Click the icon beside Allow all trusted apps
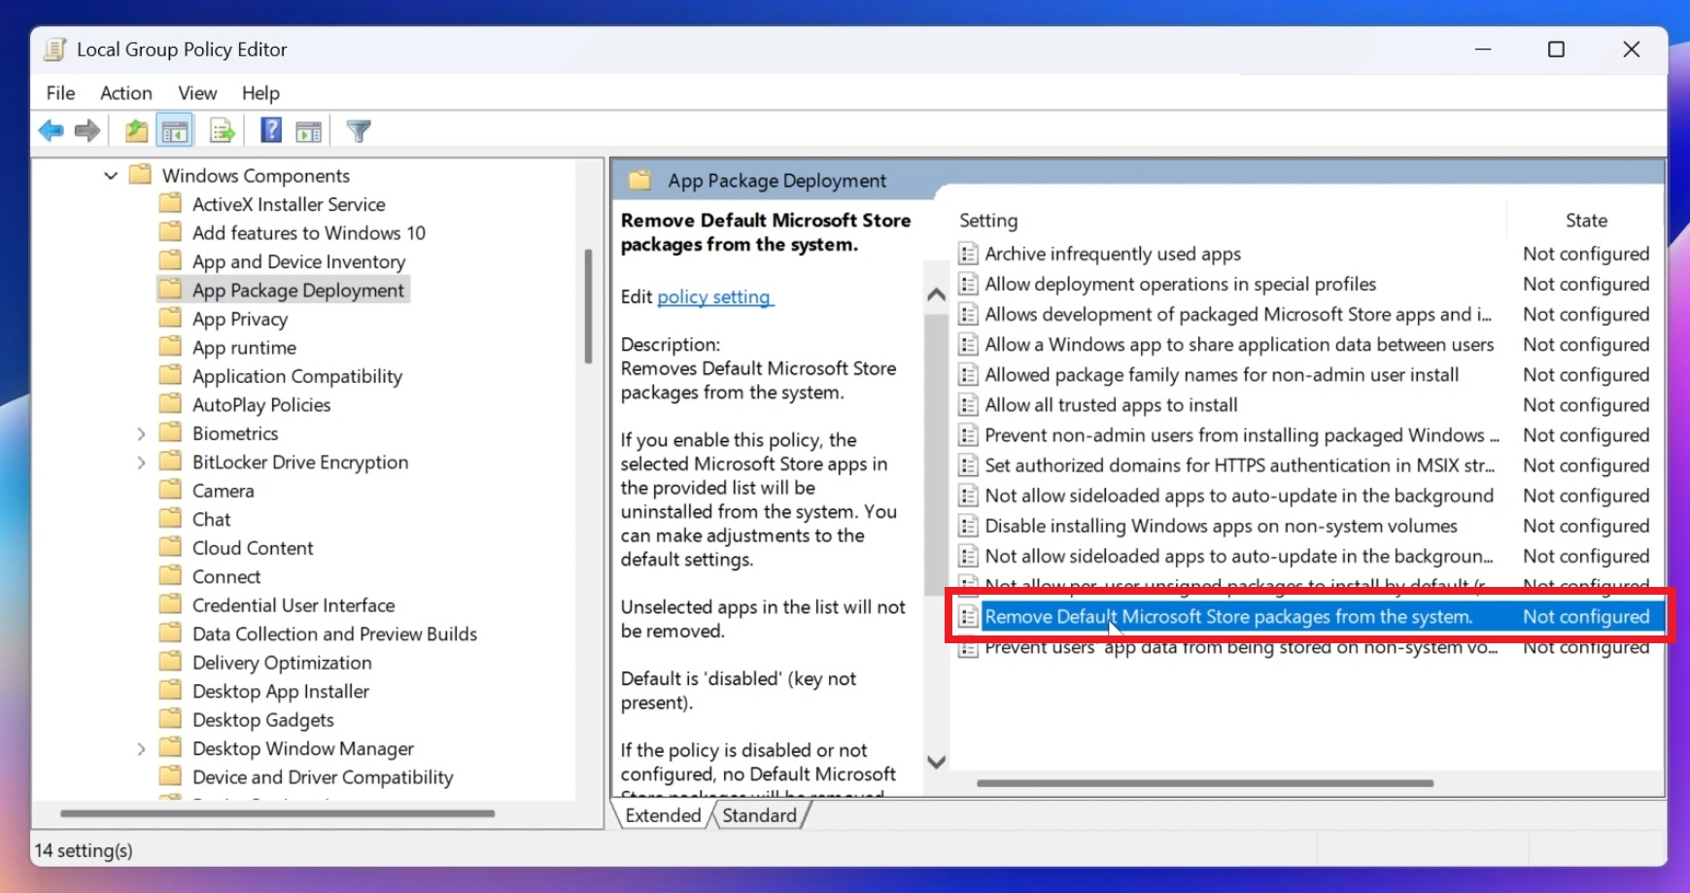Screen dimensions: 1690x893 (967, 404)
